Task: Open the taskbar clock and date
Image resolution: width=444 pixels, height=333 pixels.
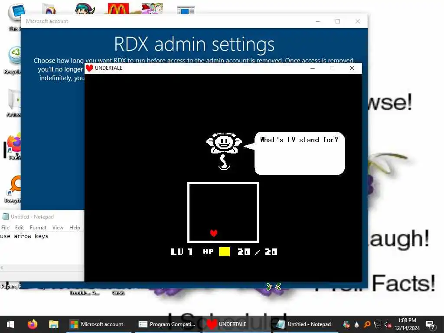Action: click(407, 324)
